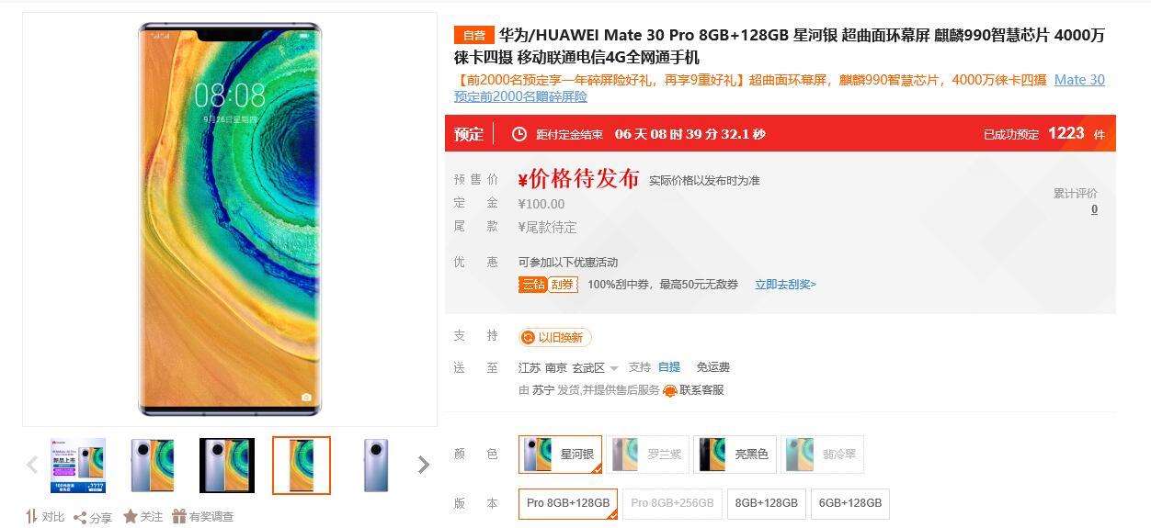Show previous thumbnails with left arrow
This screenshot has width=1151, height=528.
(32, 465)
